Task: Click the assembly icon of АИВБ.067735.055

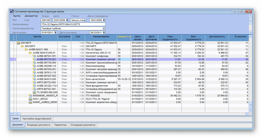Action: (x=34, y=63)
